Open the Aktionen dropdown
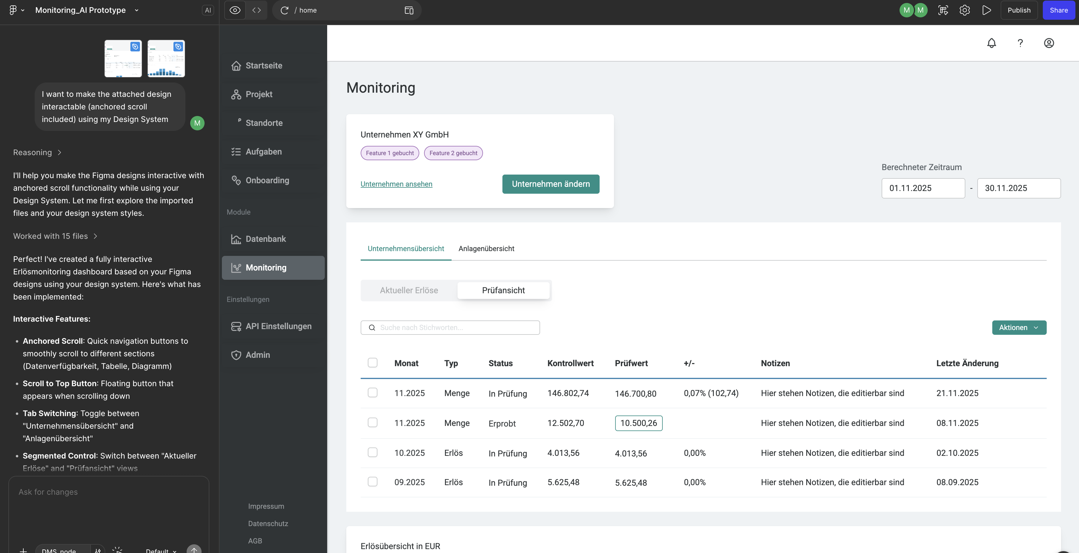 pos(1019,327)
